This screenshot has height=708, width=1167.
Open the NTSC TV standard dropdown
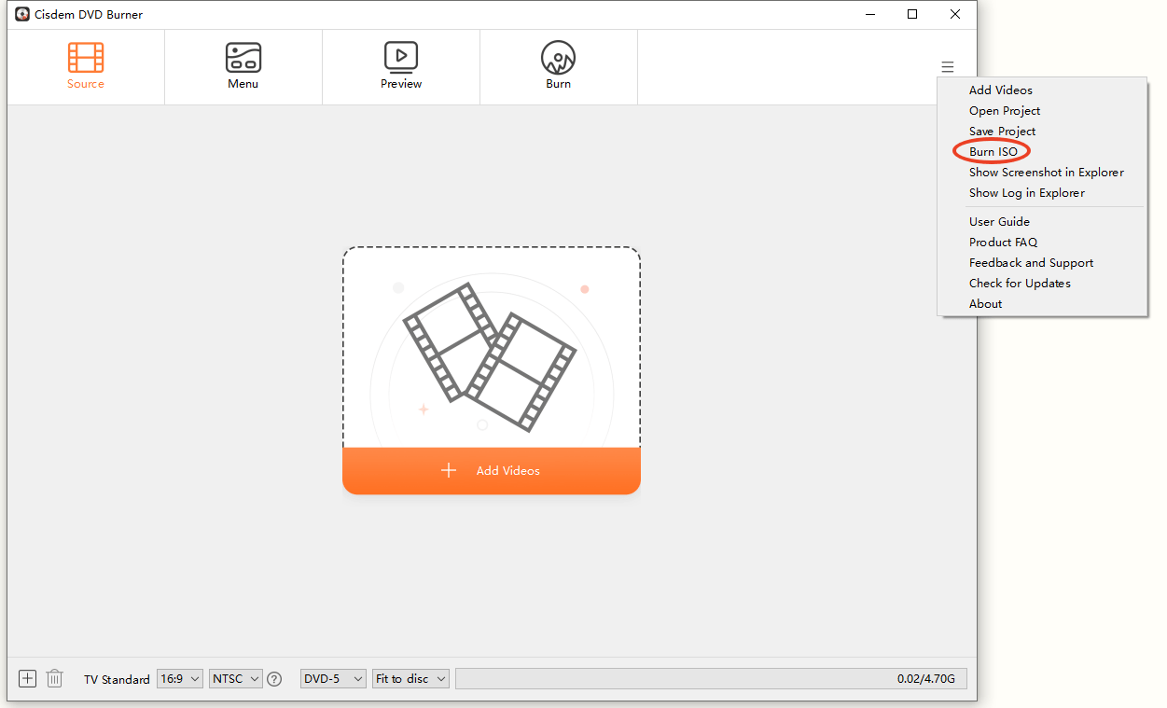click(x=236, y=679)
